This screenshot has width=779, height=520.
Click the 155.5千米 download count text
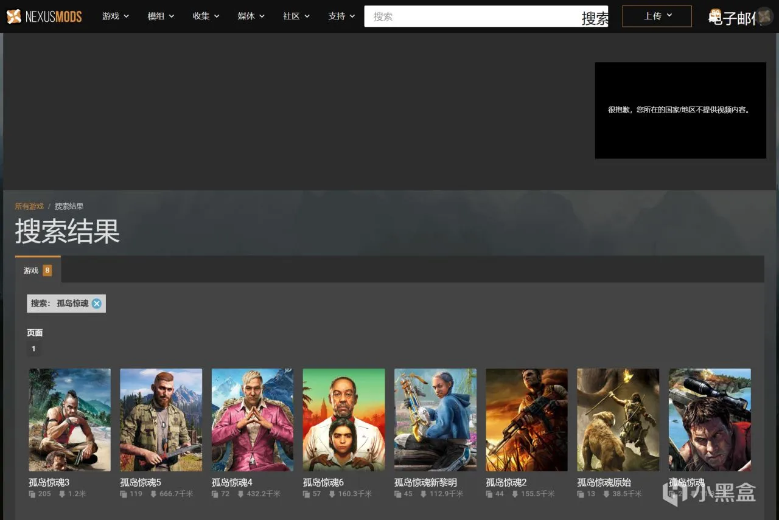click(x=538, y=494)
